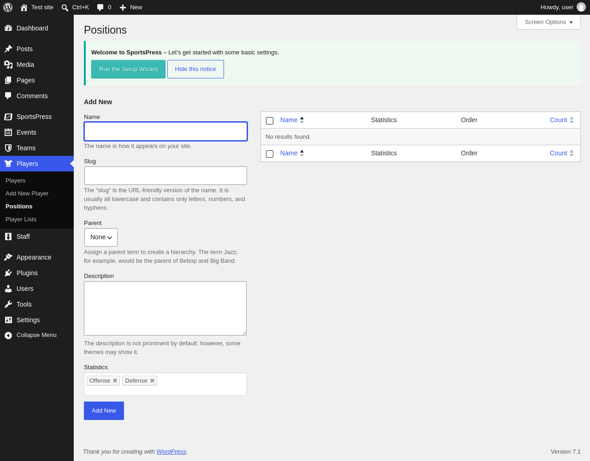The width and height of the screenshot is (590, 461).
Task: Remove the Defense tag with its X
Action: 152,381
